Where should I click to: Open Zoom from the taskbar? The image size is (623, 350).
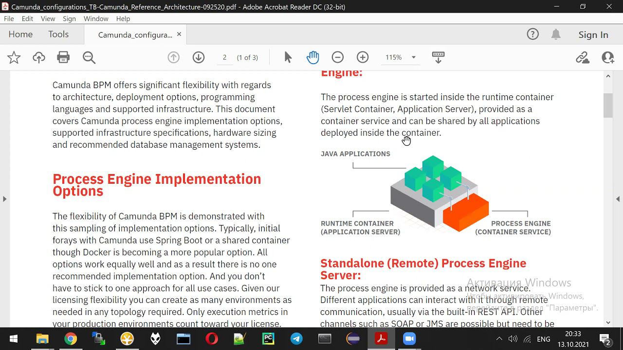[x=409, y=339]
